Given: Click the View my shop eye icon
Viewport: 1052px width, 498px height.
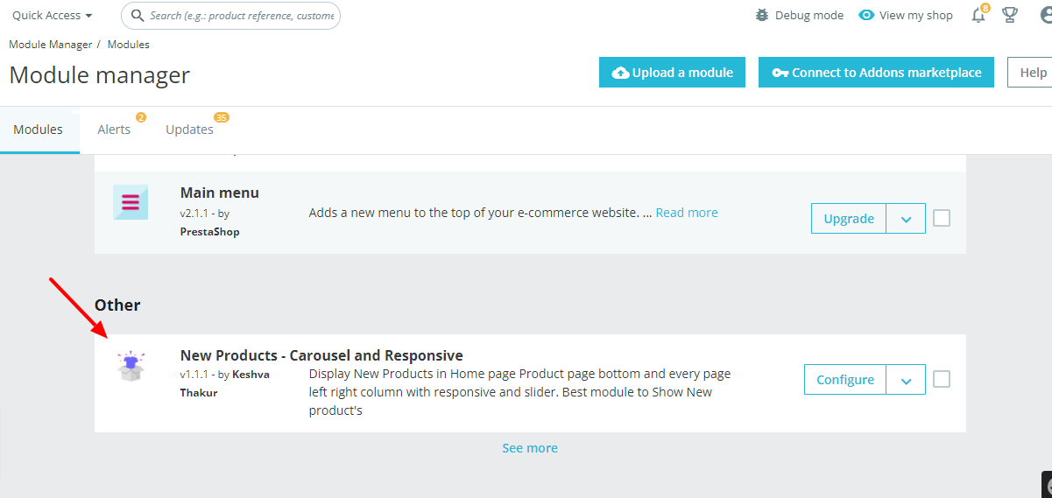Looking at the screenshot, I should 866,15.
